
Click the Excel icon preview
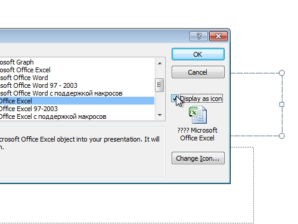[x=198, y=115]
